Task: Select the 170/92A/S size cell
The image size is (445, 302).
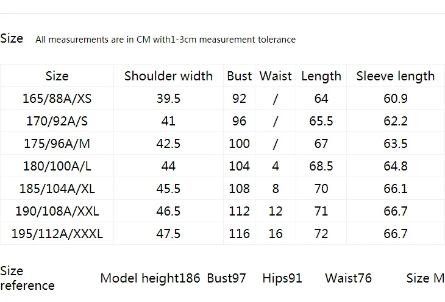Action: 57,121
